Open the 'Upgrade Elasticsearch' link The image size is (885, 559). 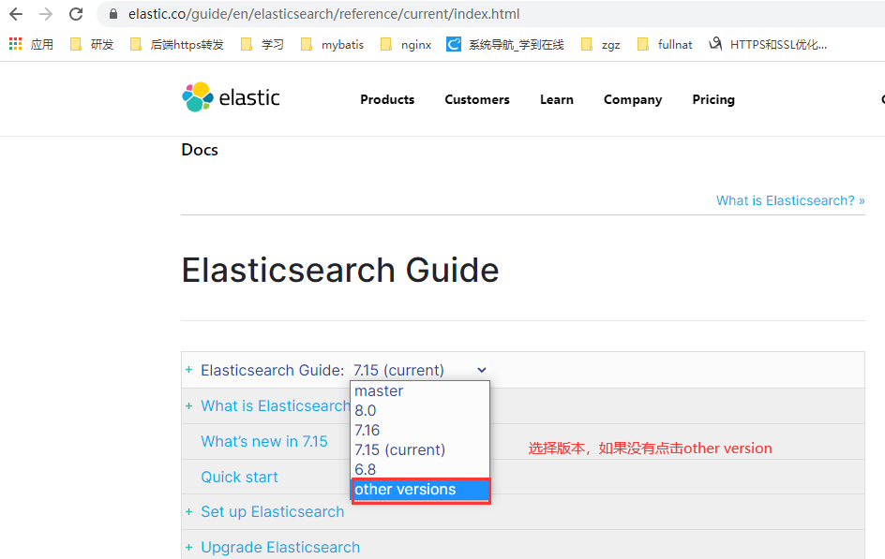tap(280, 547)
